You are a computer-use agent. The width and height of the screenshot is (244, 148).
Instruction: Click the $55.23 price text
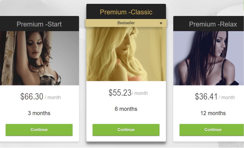click(x=120, y=93)
